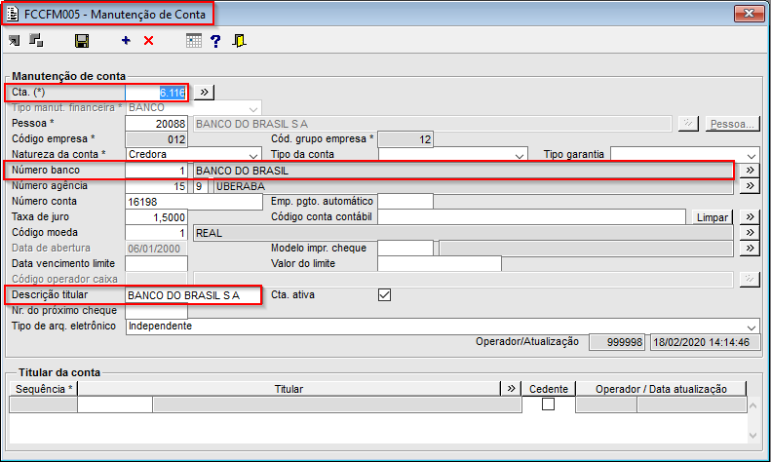
Task: Click the Pessoa code field 20088
Action: pyautogui.click(x=156, y=124)
